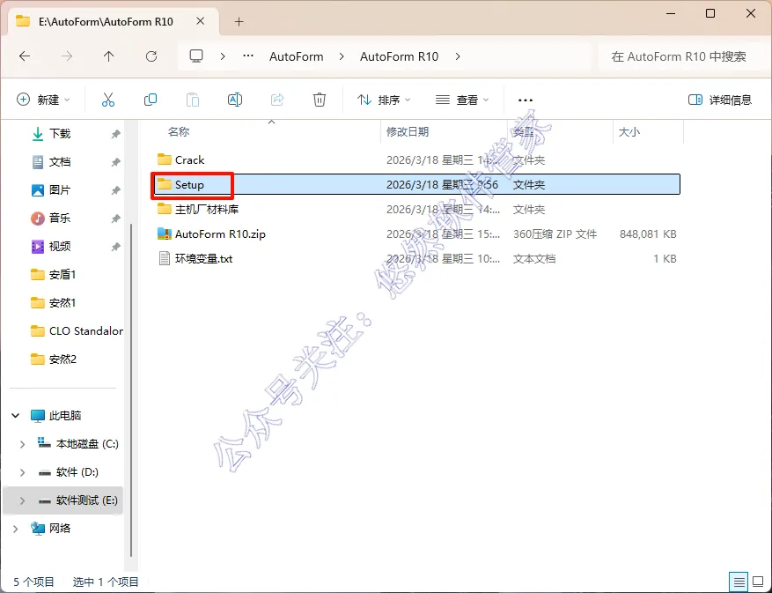772x593 pixels.
Task: Click the Delete trash can icon
Action: pos(319,100)
